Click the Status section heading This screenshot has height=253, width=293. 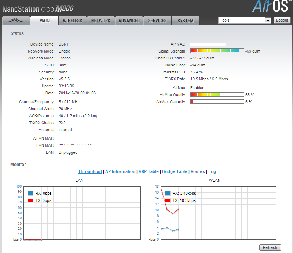click(17, 33)
